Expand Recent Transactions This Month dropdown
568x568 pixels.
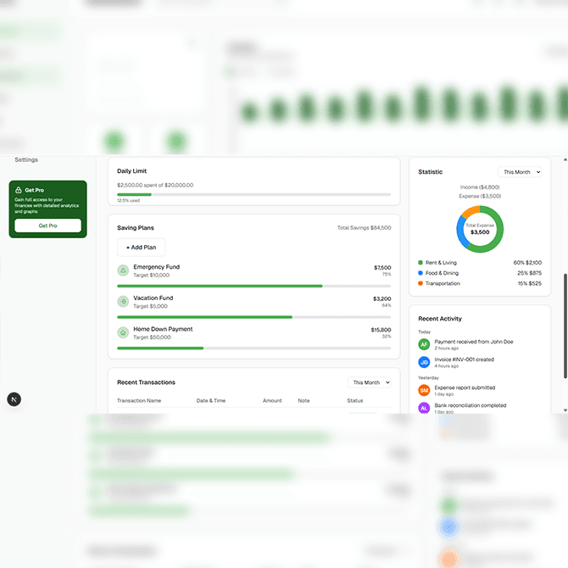click(370, 383)
